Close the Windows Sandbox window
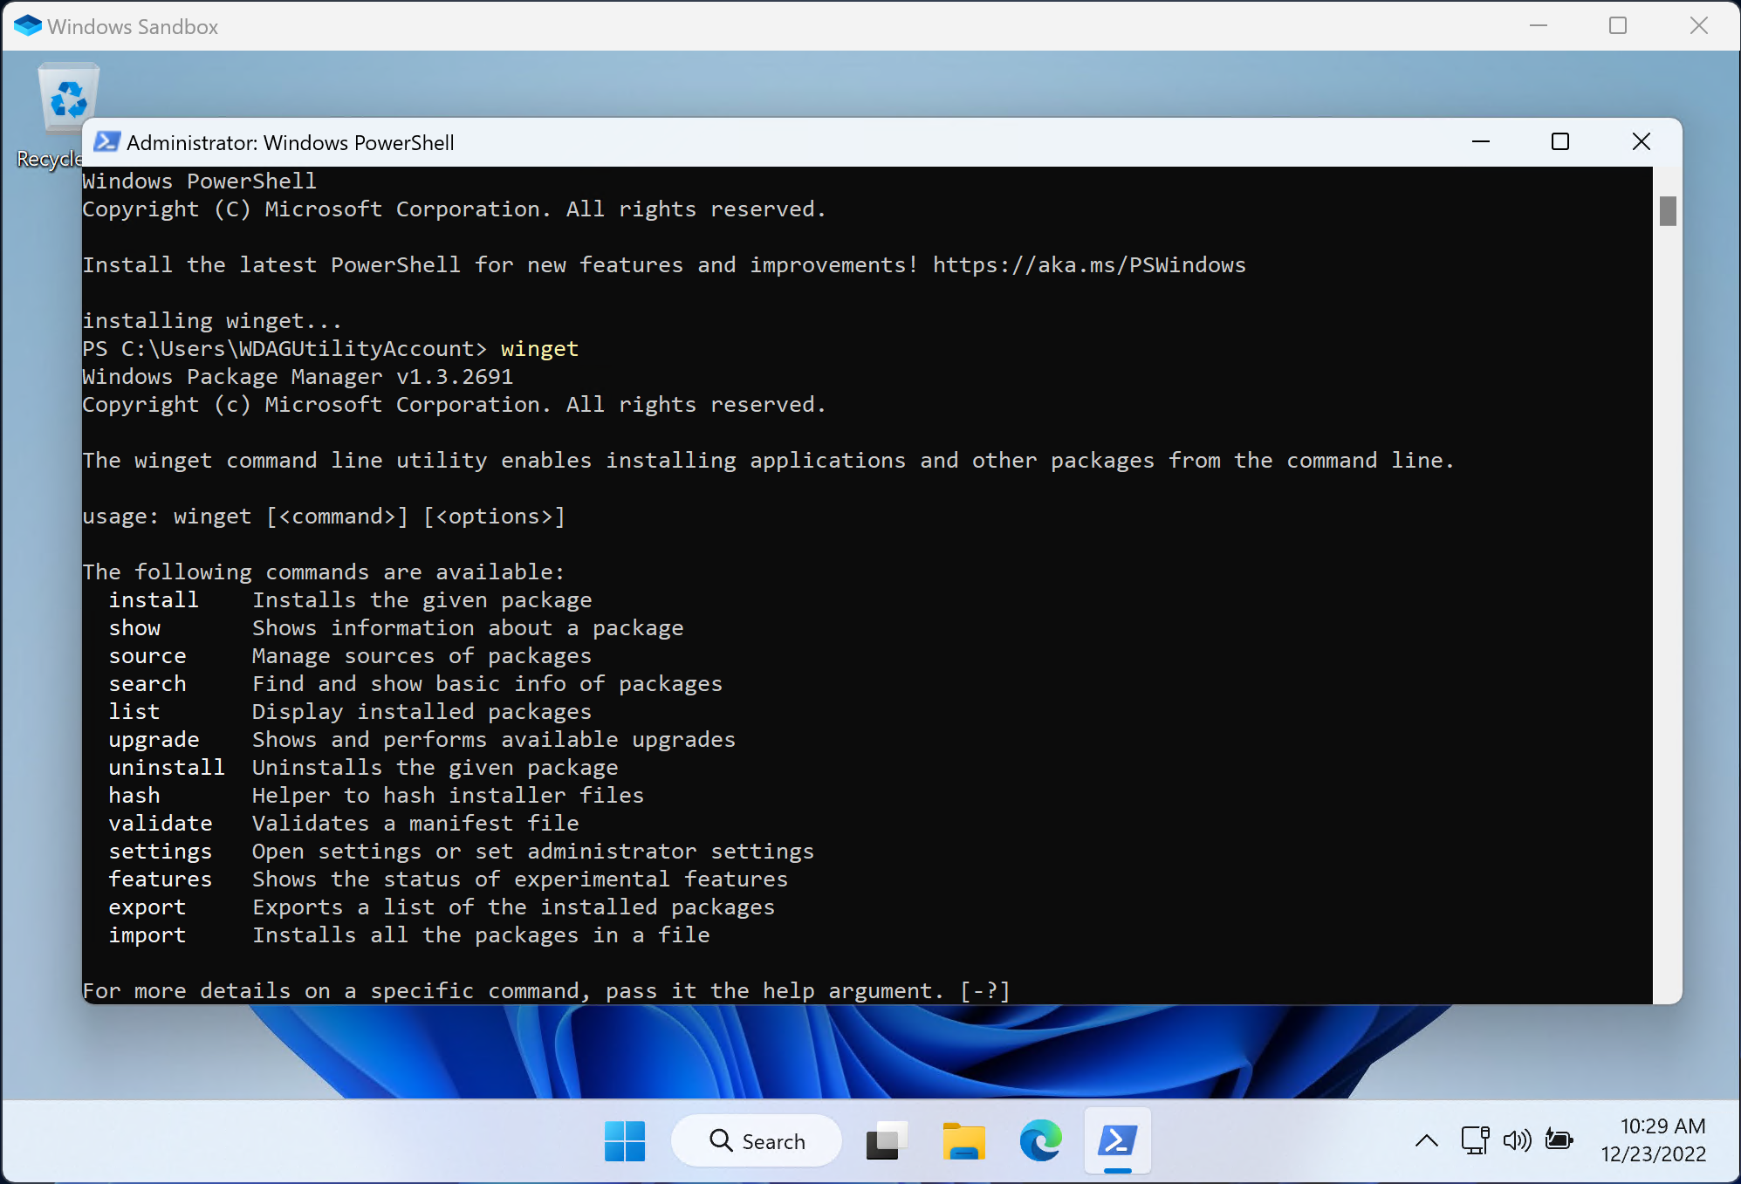 click(x=1699, y=25)
